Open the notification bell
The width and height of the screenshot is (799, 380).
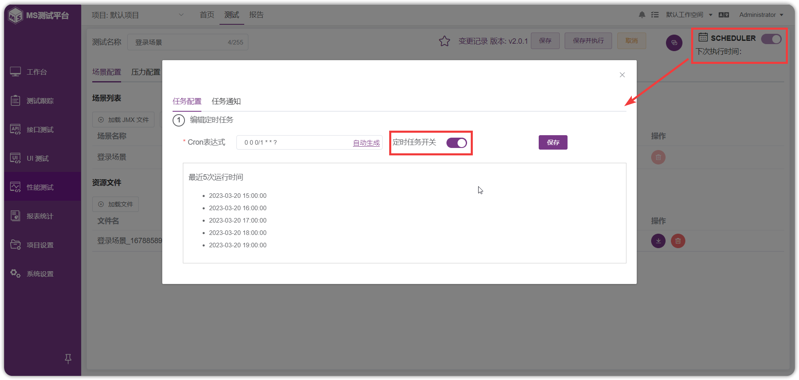click(x=642, y=15)
